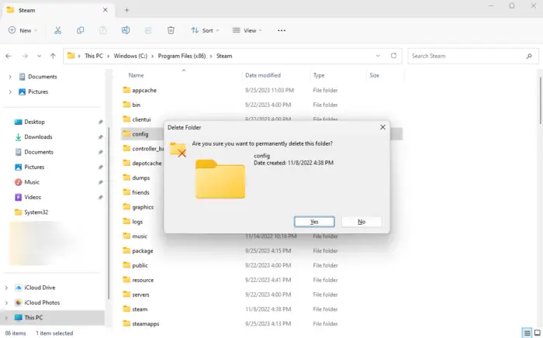Click the Refresh button beside address bar
The width and height of the screenshot is (543, 338).
[x=394, y=56]
